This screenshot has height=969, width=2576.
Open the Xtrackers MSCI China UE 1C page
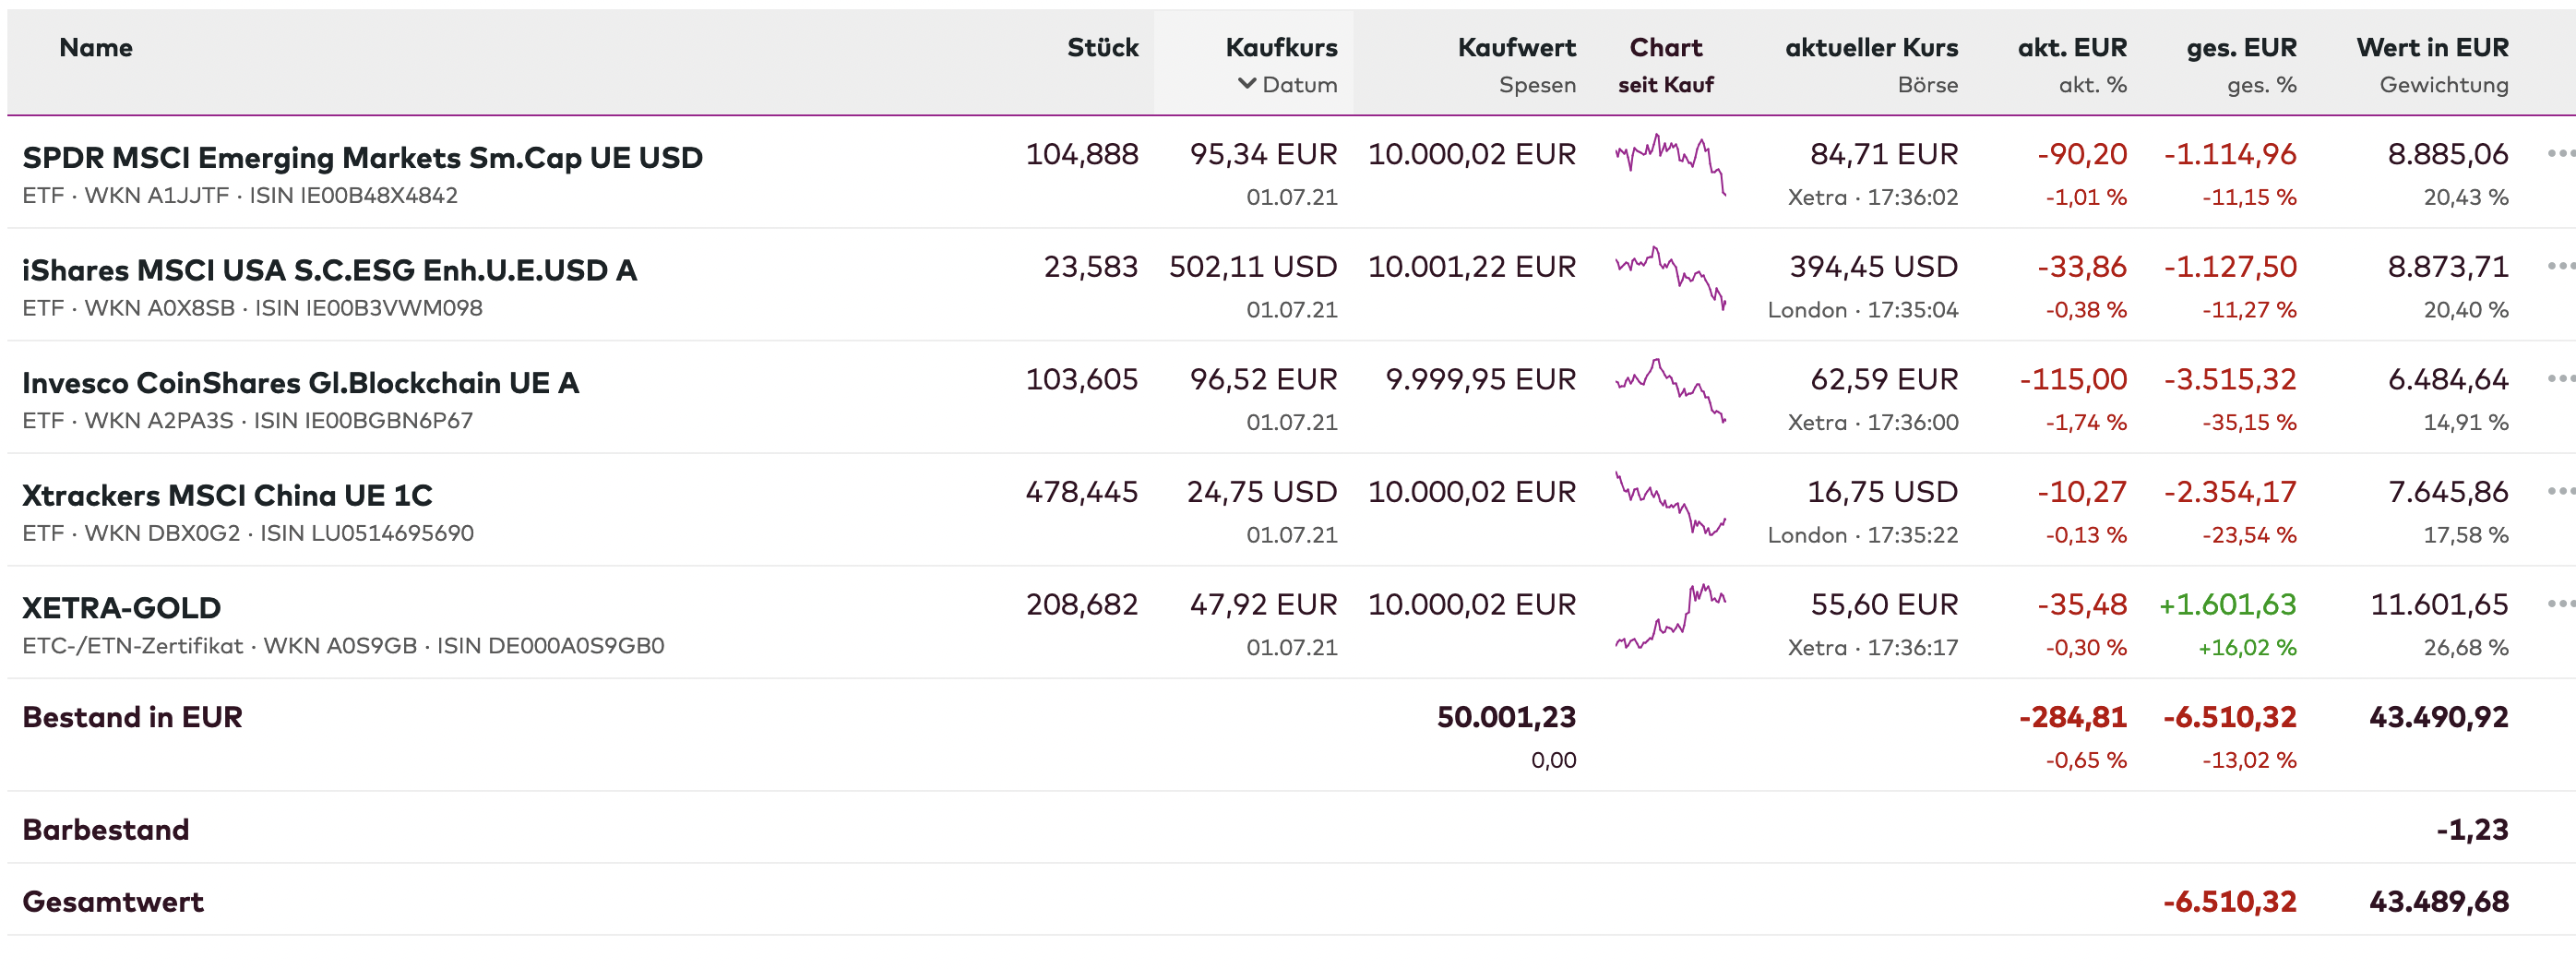tap(227, 495)
